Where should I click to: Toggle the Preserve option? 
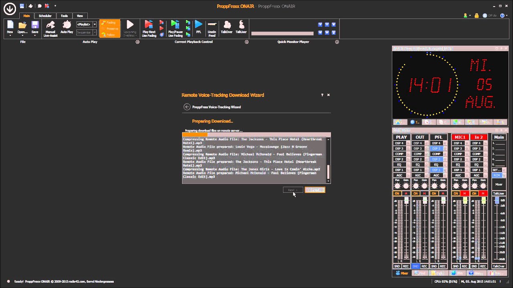(x=109, y=29)
